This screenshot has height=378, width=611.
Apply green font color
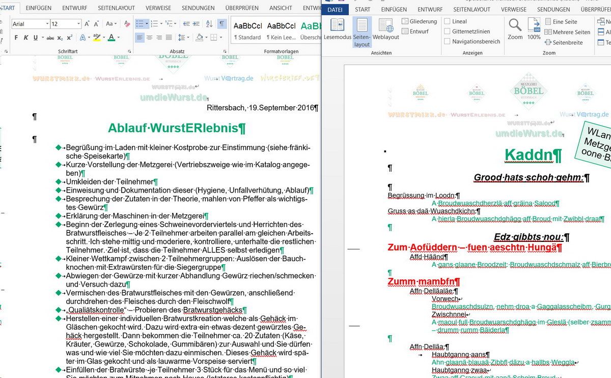pos(112,38)
